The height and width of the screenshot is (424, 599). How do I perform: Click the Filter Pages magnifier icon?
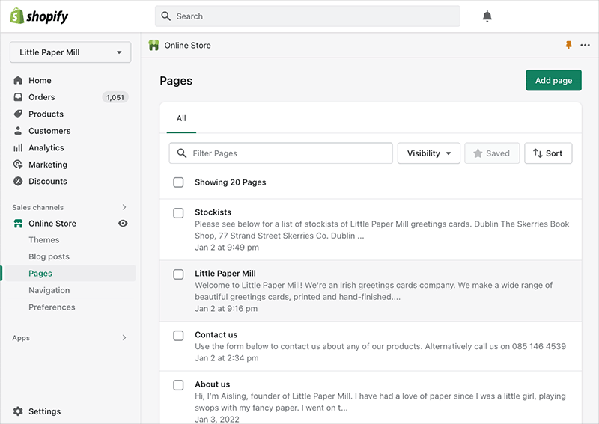(x=182, y=153)
